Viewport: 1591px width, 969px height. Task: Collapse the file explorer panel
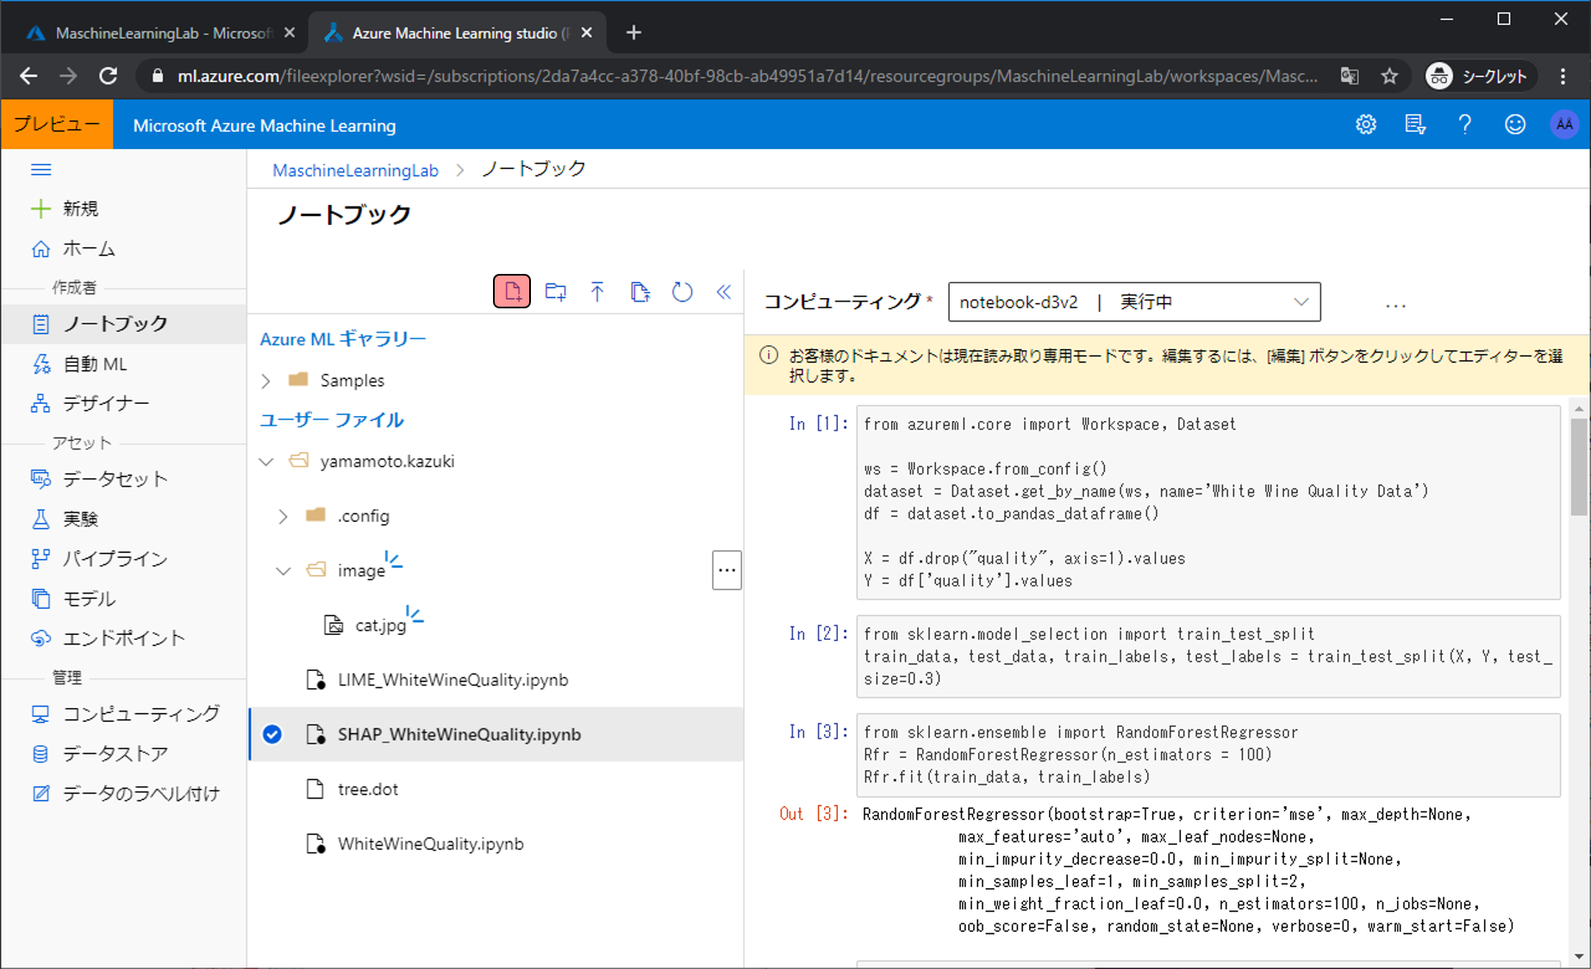[724, 292]
